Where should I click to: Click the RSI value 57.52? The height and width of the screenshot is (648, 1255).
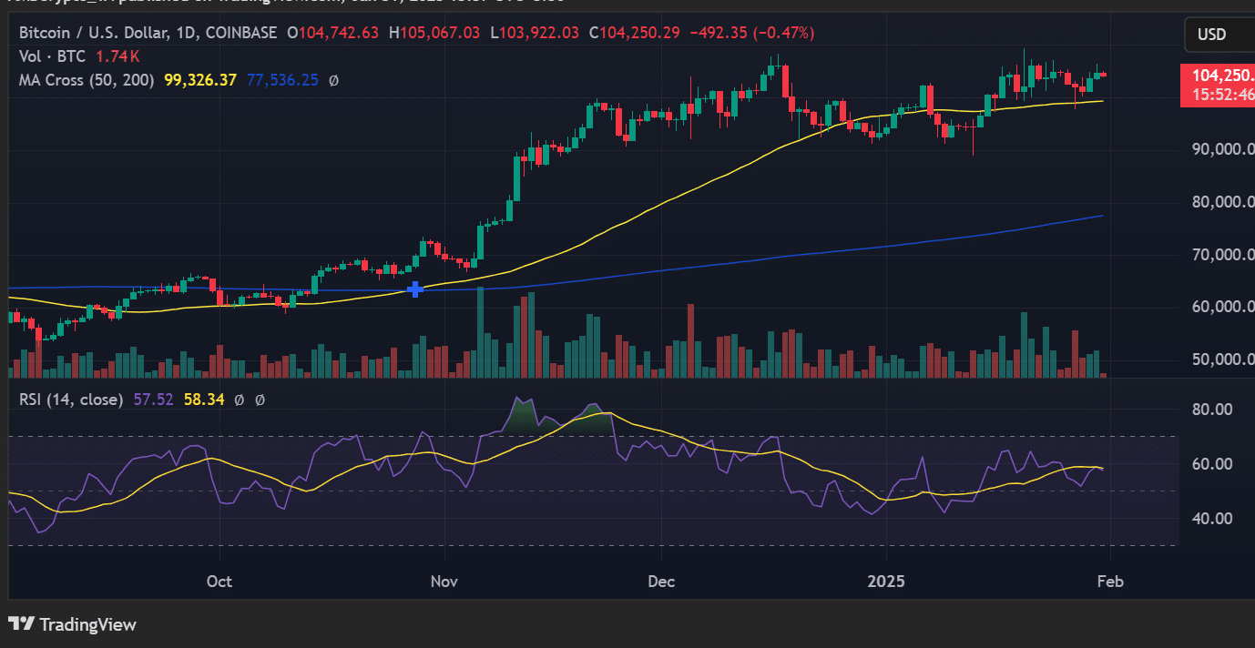(152, 399)
